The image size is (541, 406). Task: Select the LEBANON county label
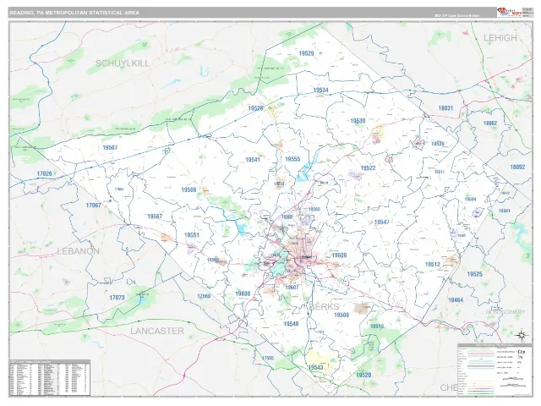(x=78, y=251)
